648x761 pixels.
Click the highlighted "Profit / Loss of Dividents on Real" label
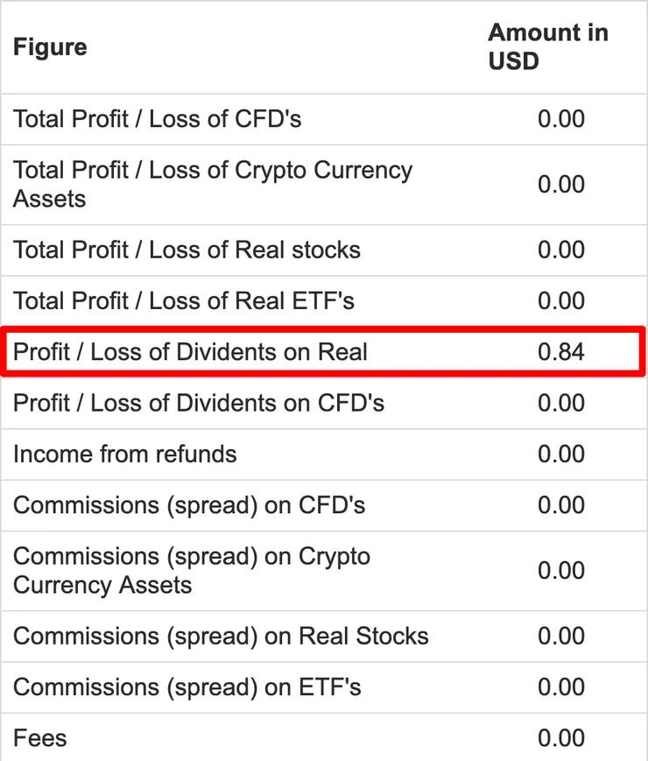tap(190, 352)
